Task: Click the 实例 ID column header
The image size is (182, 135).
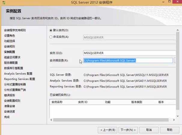Action: [x=83, y=102]
